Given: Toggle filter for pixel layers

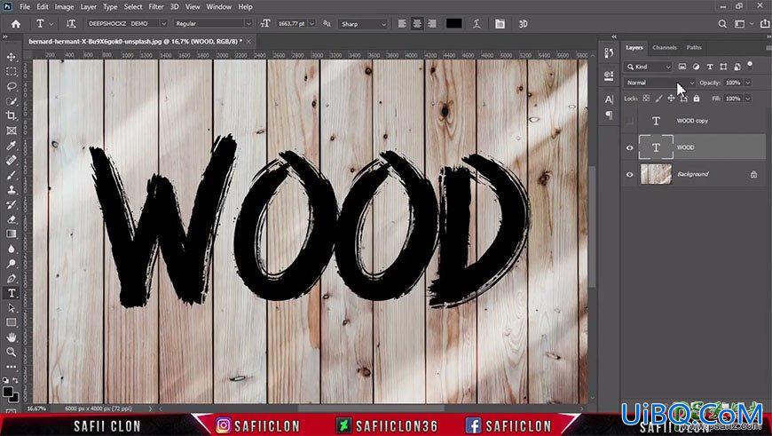Looking at the screenshot, I should click(x=681, y=67).
